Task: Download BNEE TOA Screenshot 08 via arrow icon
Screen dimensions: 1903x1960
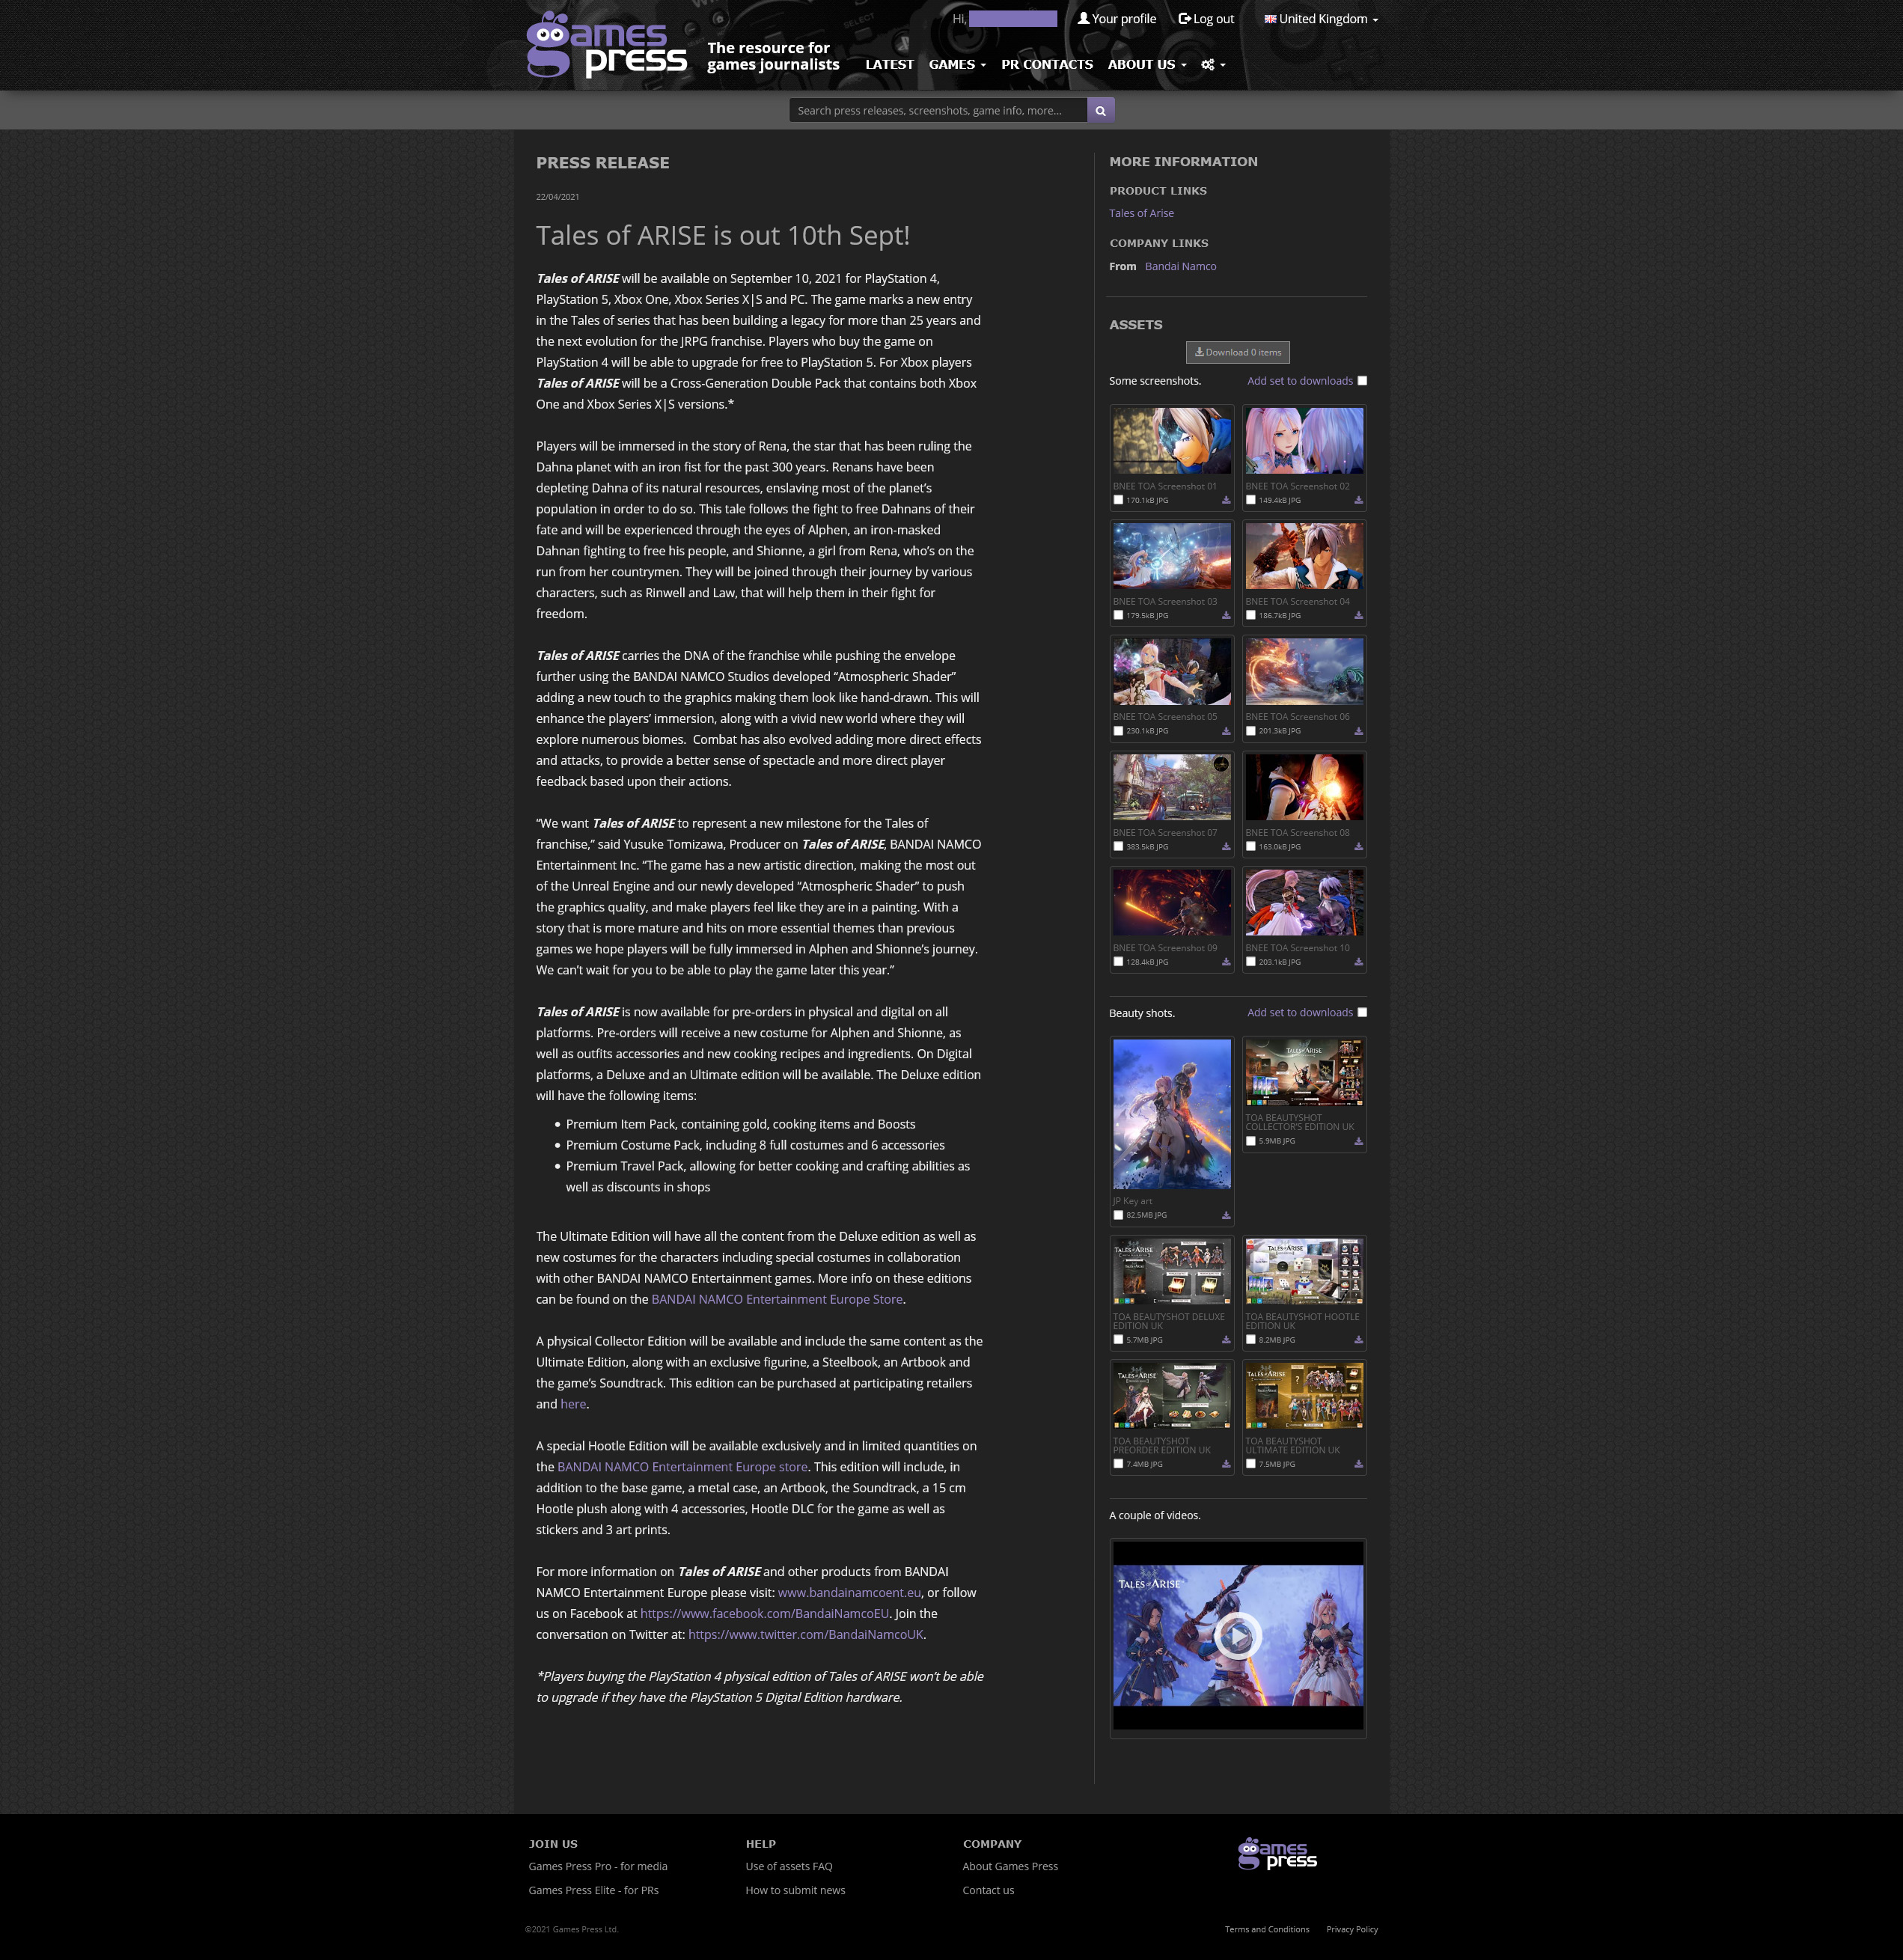Action: [x=1358, y=847]
